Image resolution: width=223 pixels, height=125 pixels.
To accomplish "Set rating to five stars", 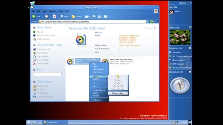I will pos(118,89).
